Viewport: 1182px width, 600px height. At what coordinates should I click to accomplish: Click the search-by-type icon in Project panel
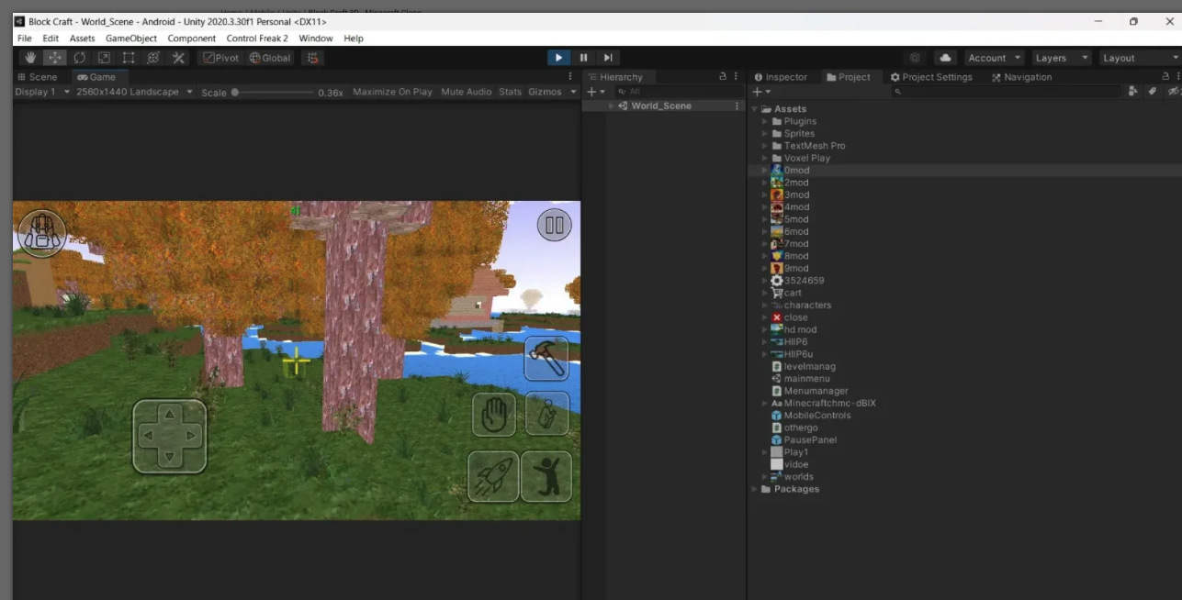(1132, 92)
